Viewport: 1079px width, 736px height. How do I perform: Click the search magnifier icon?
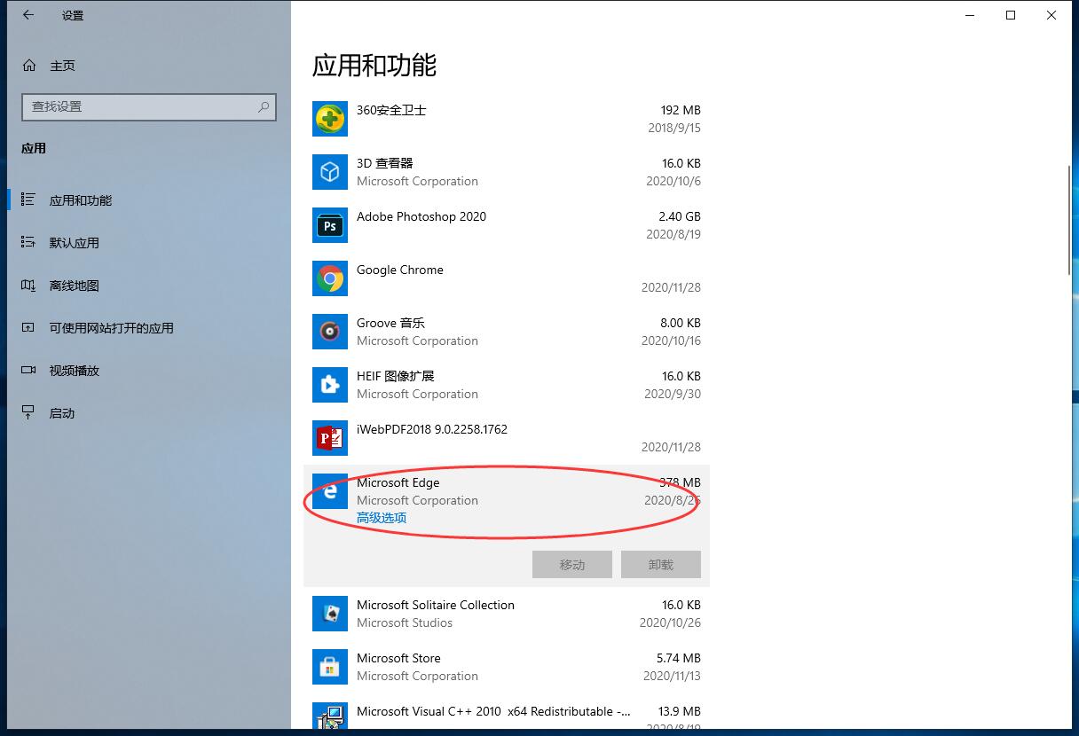coord(264,106)
